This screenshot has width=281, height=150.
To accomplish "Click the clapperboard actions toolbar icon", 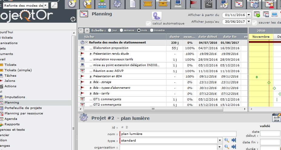I will point(208,4).
